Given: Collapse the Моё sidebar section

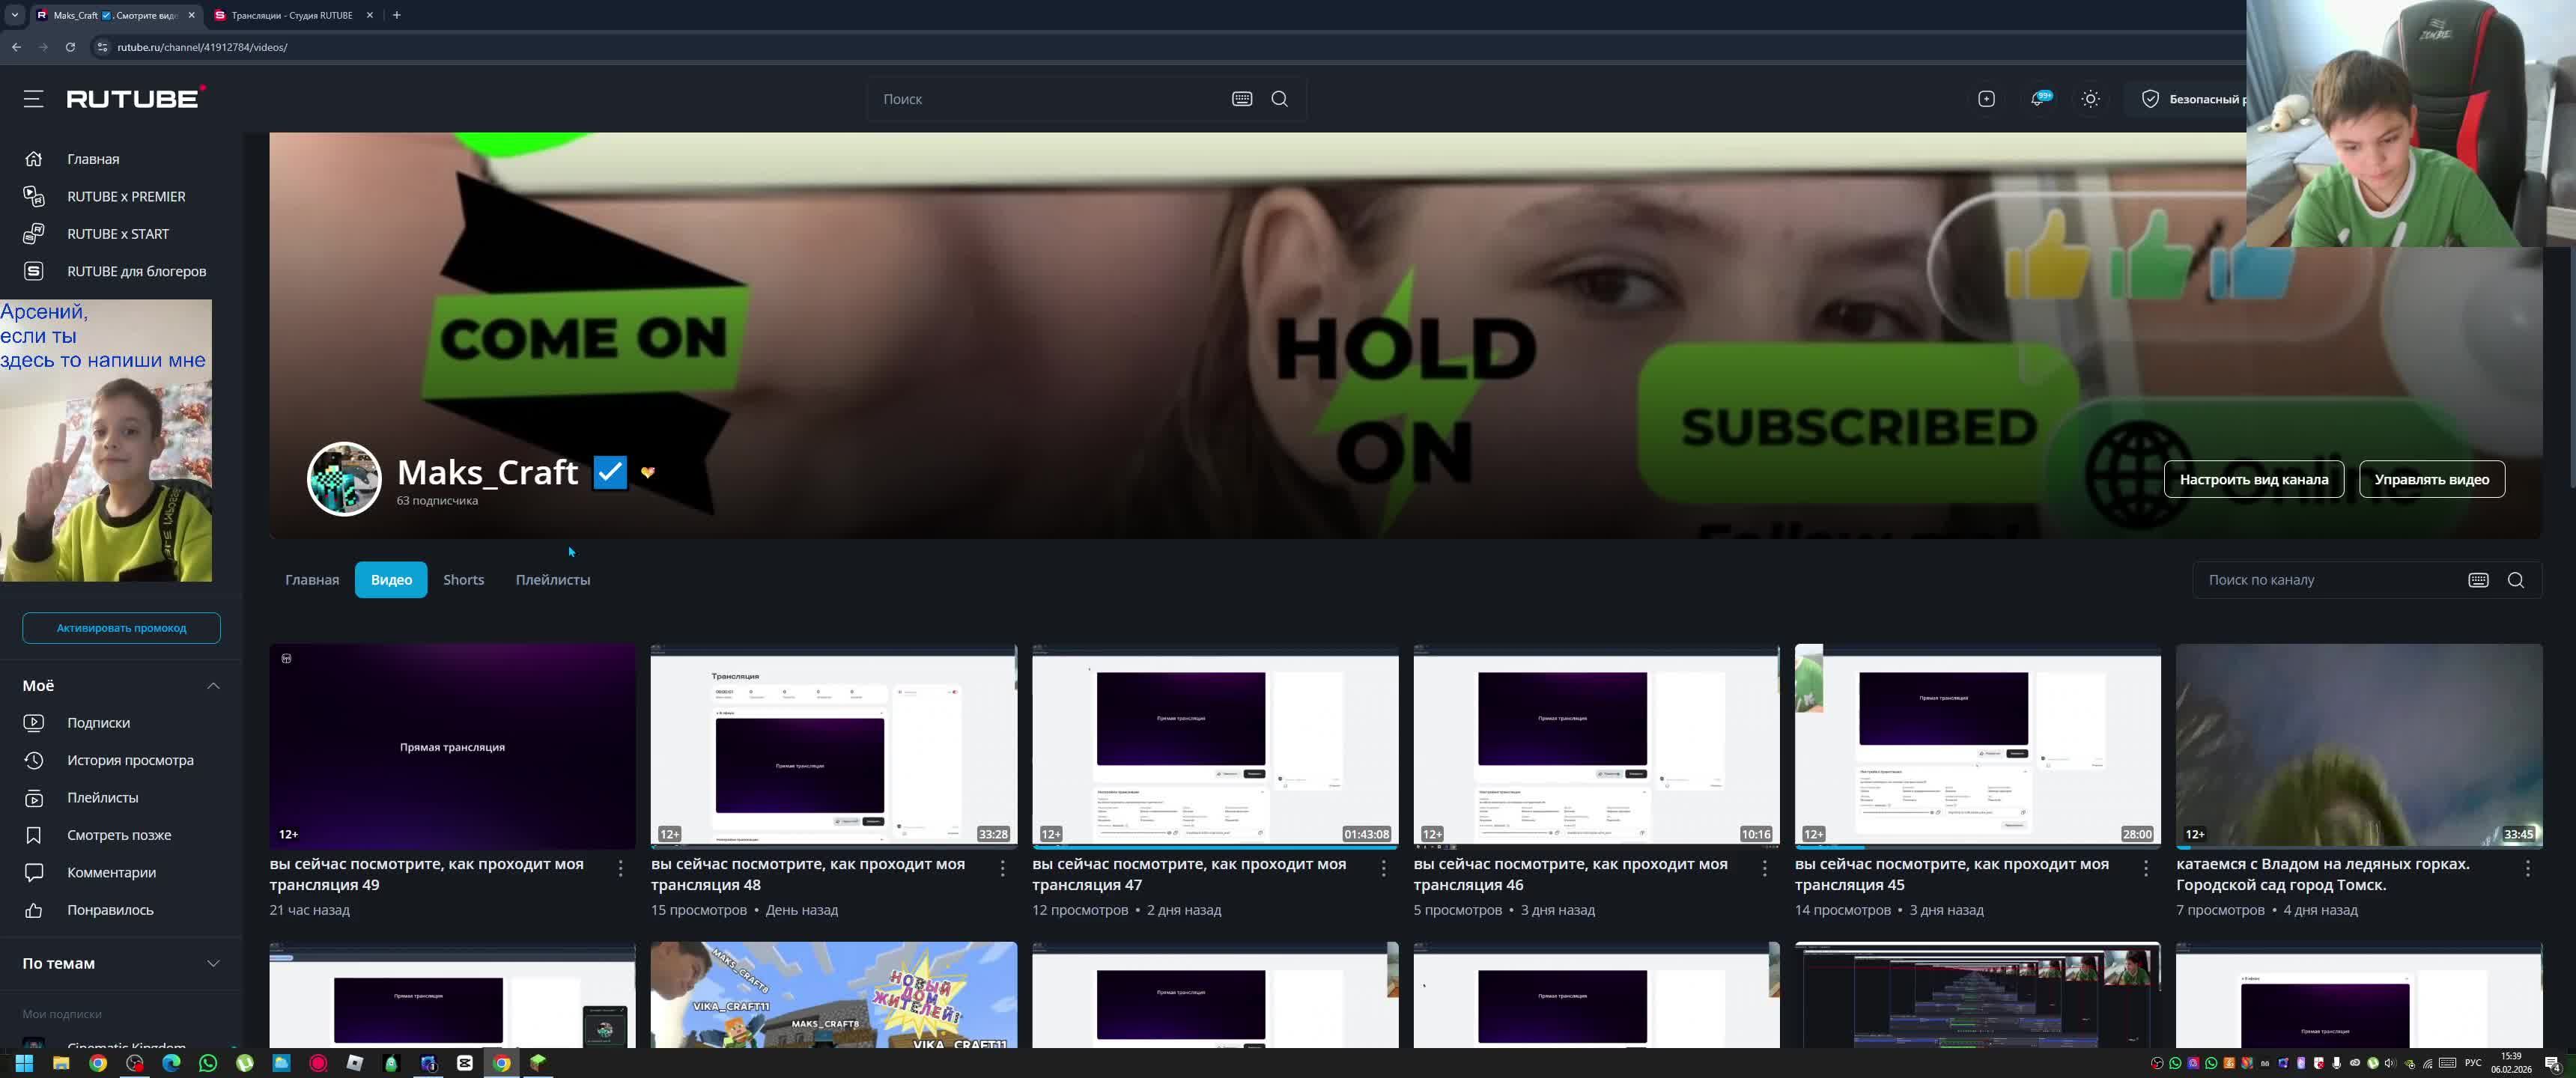Looking at the screenshot, I should (213, 685).
